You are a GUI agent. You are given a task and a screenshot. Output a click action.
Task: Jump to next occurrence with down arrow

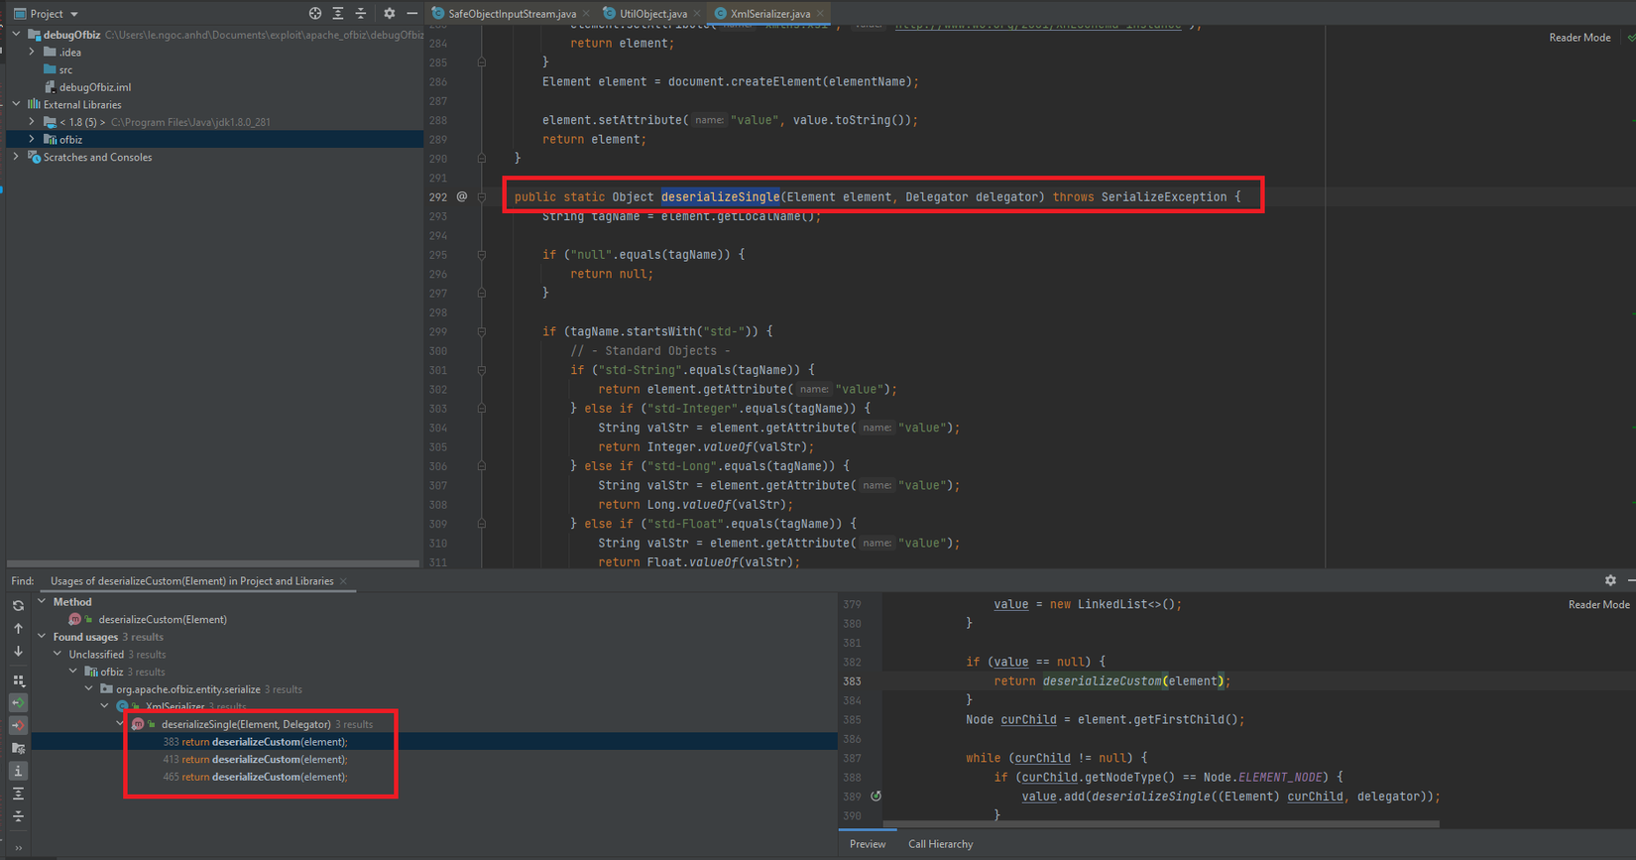pos(18,652)
